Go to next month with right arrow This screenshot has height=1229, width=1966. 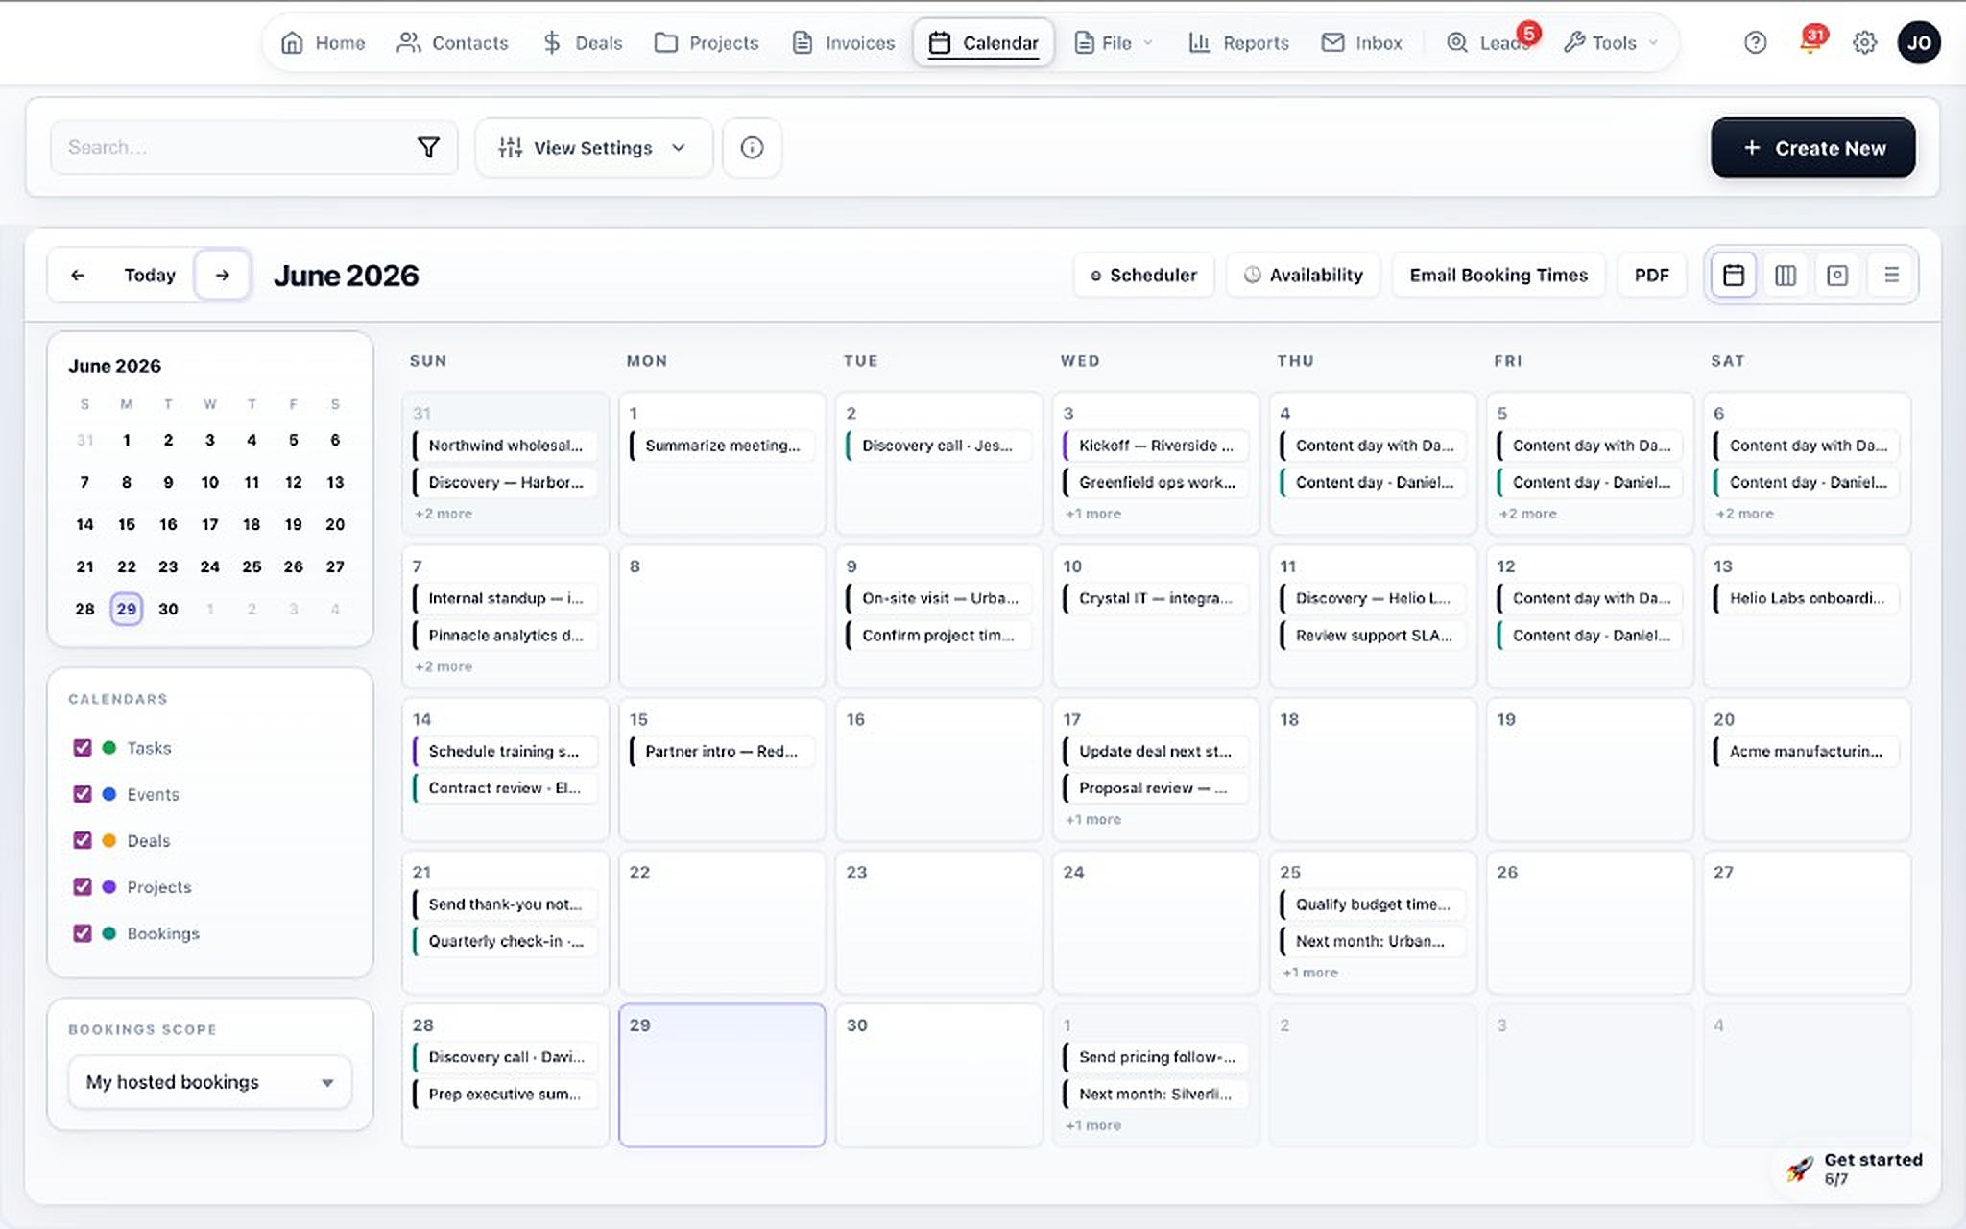[x=223, y=276]
